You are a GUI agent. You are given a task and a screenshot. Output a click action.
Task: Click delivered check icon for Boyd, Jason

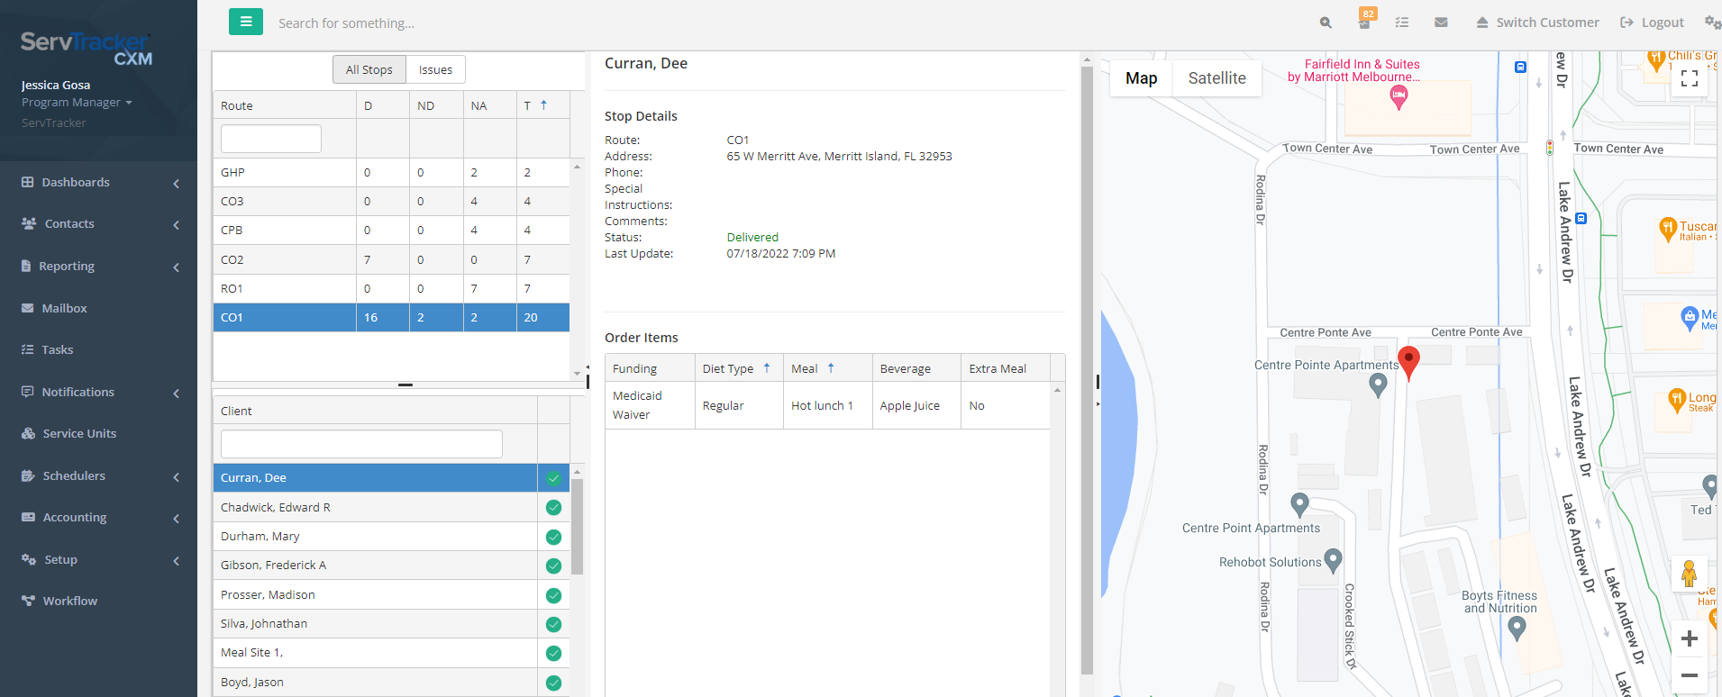[553, 683]
